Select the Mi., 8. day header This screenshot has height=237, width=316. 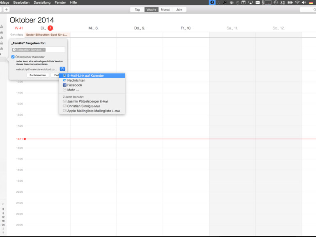[x=93, y=28]
